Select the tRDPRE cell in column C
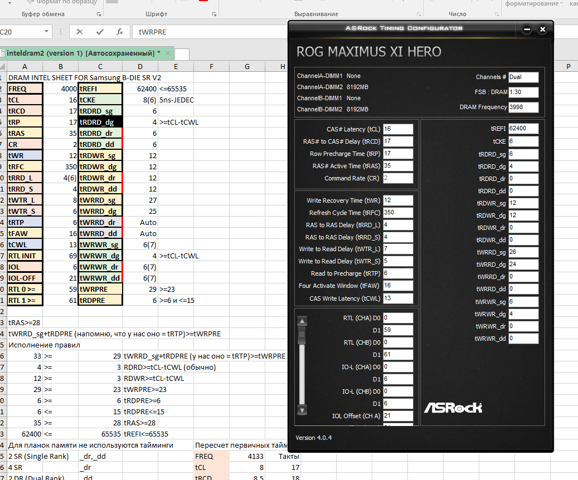Viewport: 578px width, 480px height. tap(100, 301)
